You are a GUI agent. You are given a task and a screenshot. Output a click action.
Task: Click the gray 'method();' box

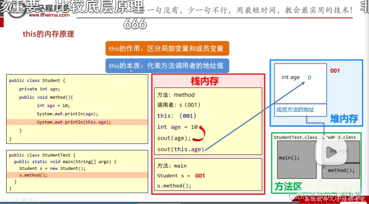click(x=341, y=171)
